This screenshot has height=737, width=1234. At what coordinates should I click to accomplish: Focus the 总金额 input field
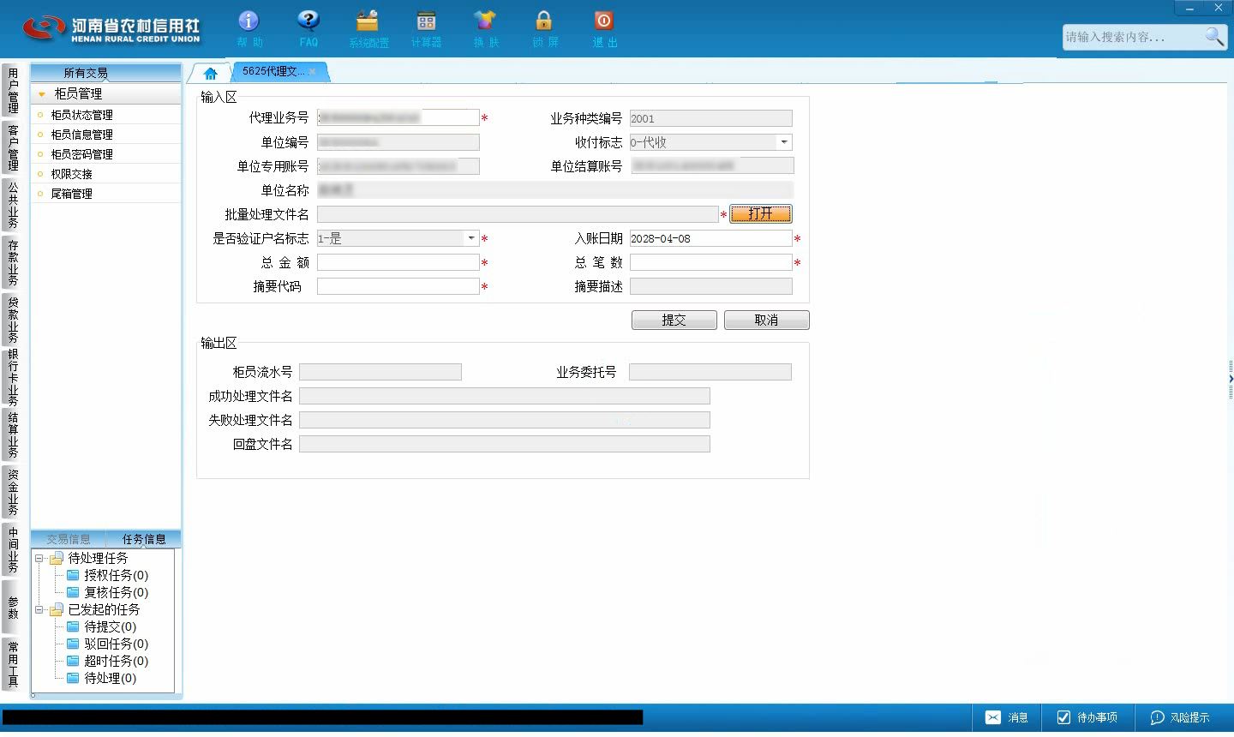click(398, 262)
